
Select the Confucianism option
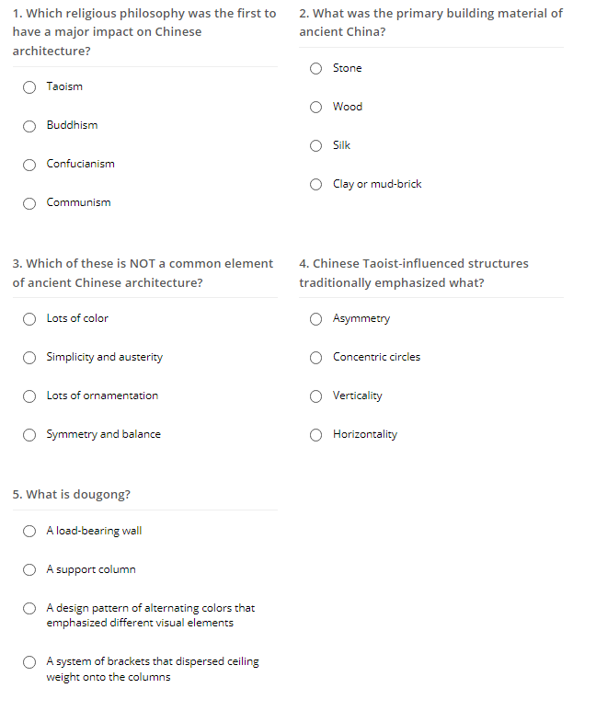click(29, 165)
